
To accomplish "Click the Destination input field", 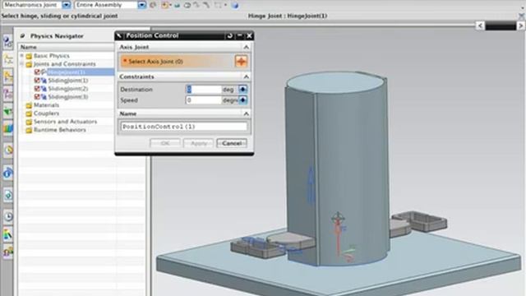I will tap(204, 90).
